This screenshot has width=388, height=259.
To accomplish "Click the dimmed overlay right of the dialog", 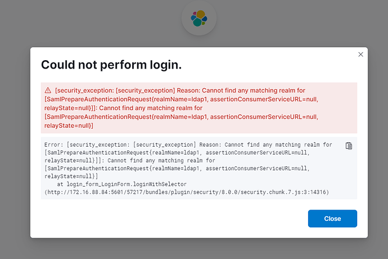I will (378, 142).
